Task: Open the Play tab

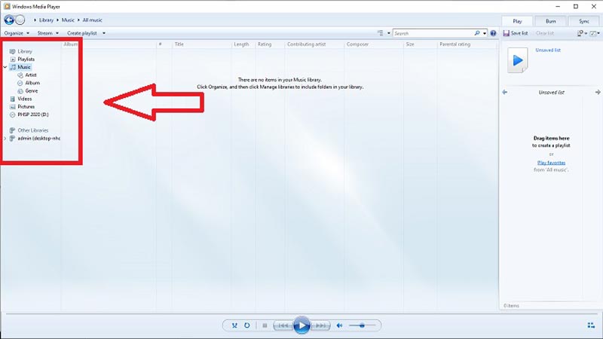Action: click(517, 21)
